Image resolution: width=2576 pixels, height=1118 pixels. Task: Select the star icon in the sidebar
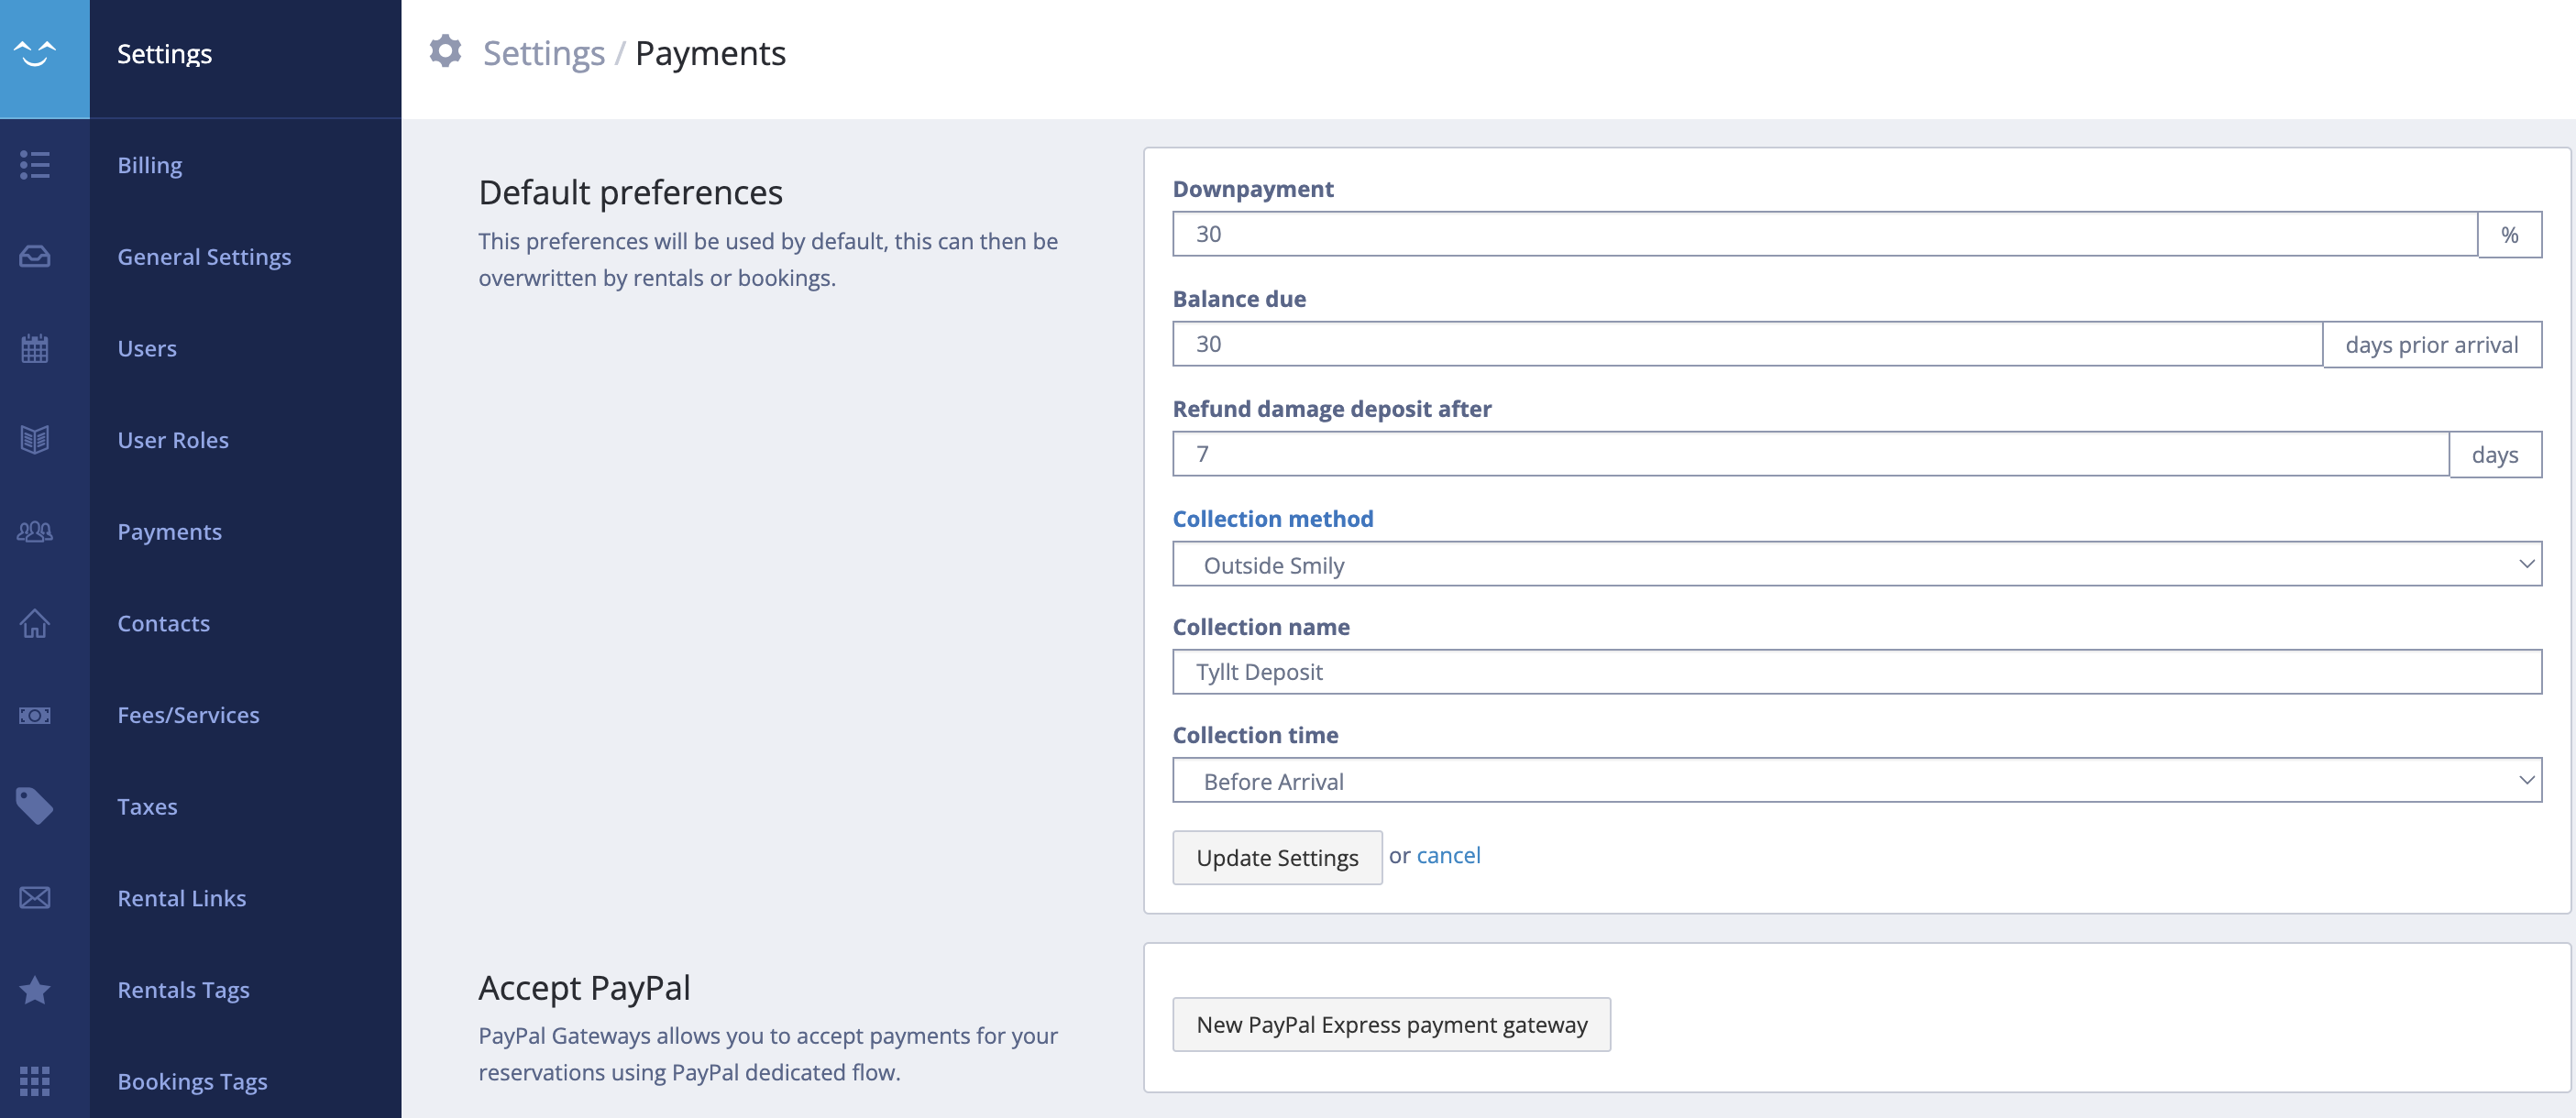click(x=34, y=989)
